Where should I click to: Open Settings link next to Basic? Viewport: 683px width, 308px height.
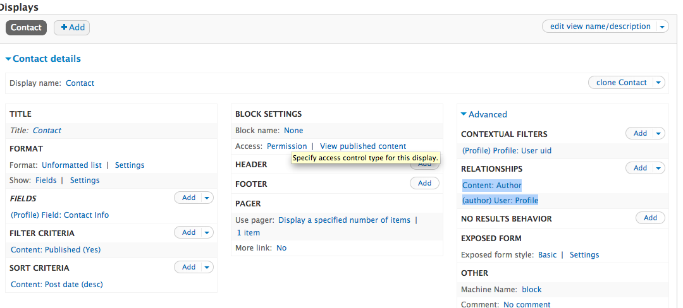point(584,255)
